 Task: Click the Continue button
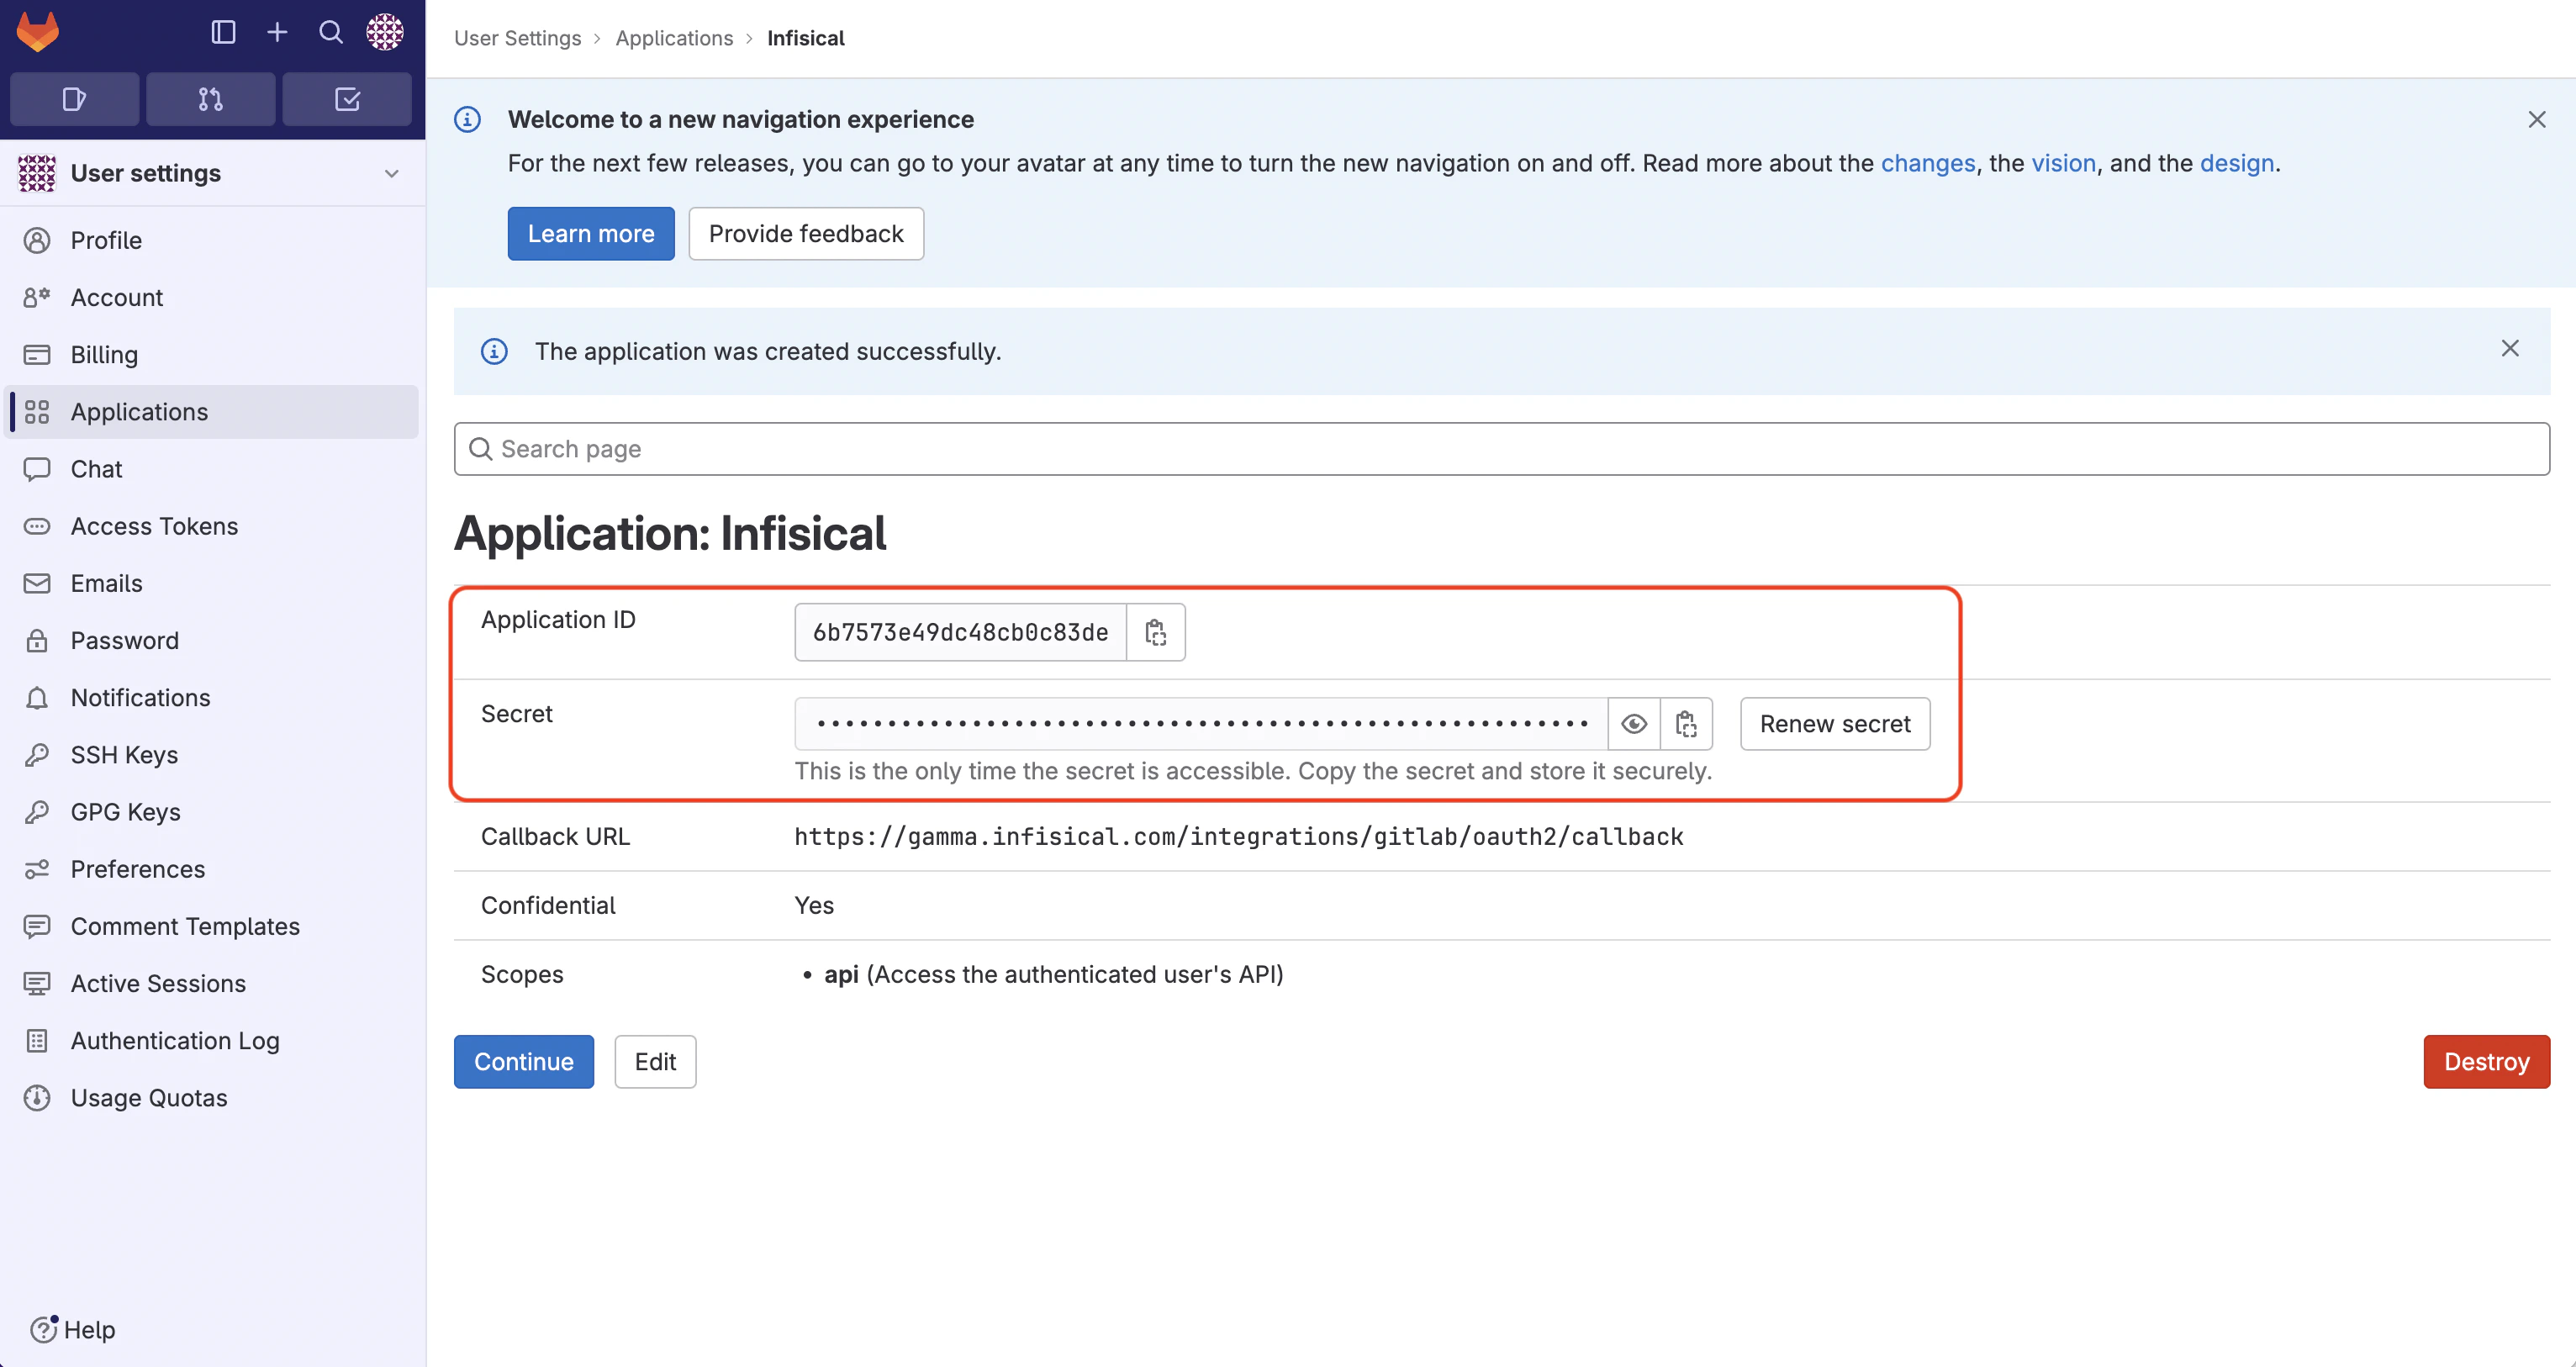coord(524,1062)
